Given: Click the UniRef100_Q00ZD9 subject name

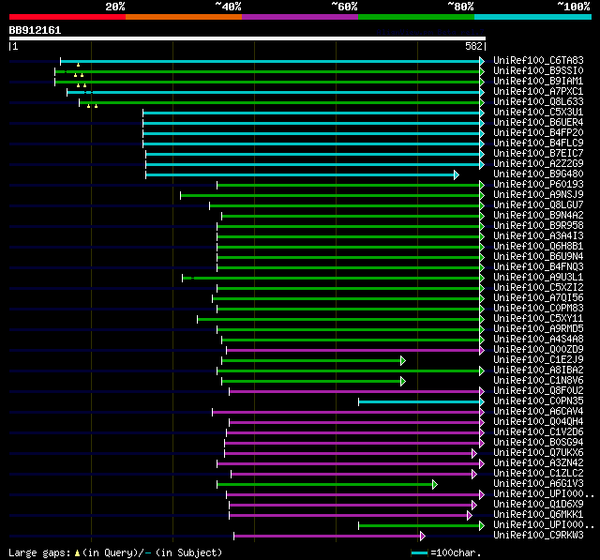Looking at the screenshot, I should (538, 350).
